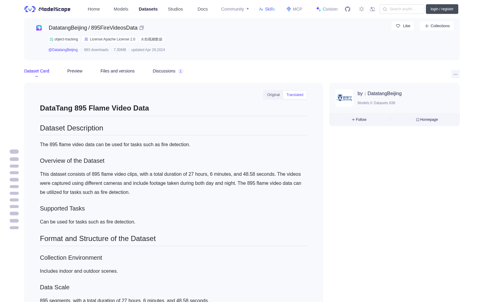The image size is (484, 302).
Task: Click the search magnifier icon
Action: click(385, 9)
